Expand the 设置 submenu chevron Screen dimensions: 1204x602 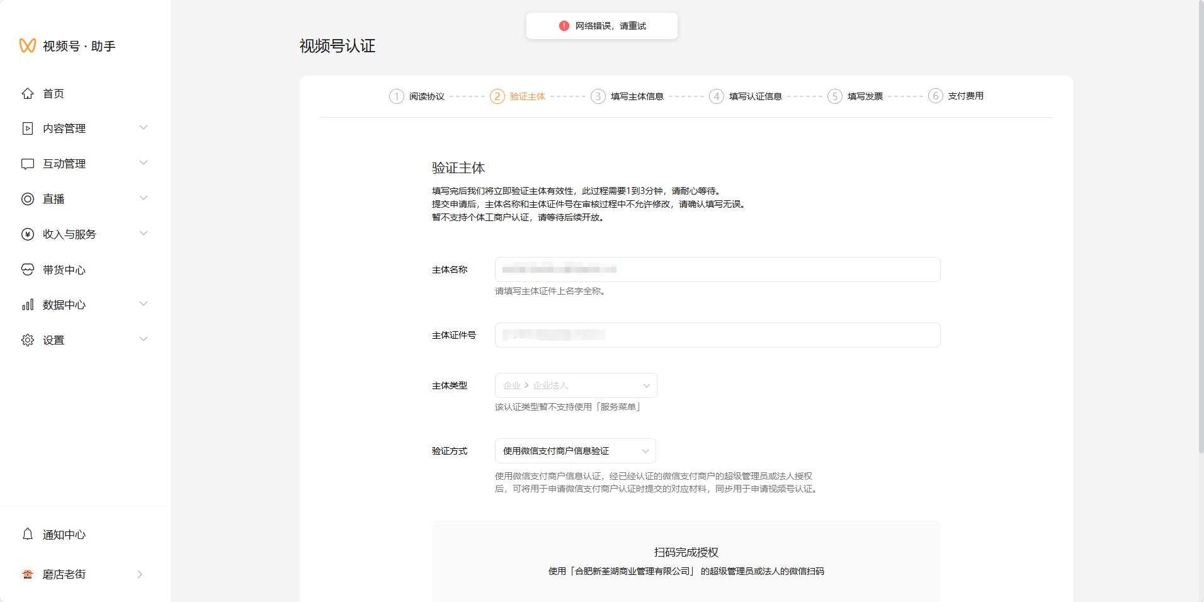point(144,339)
